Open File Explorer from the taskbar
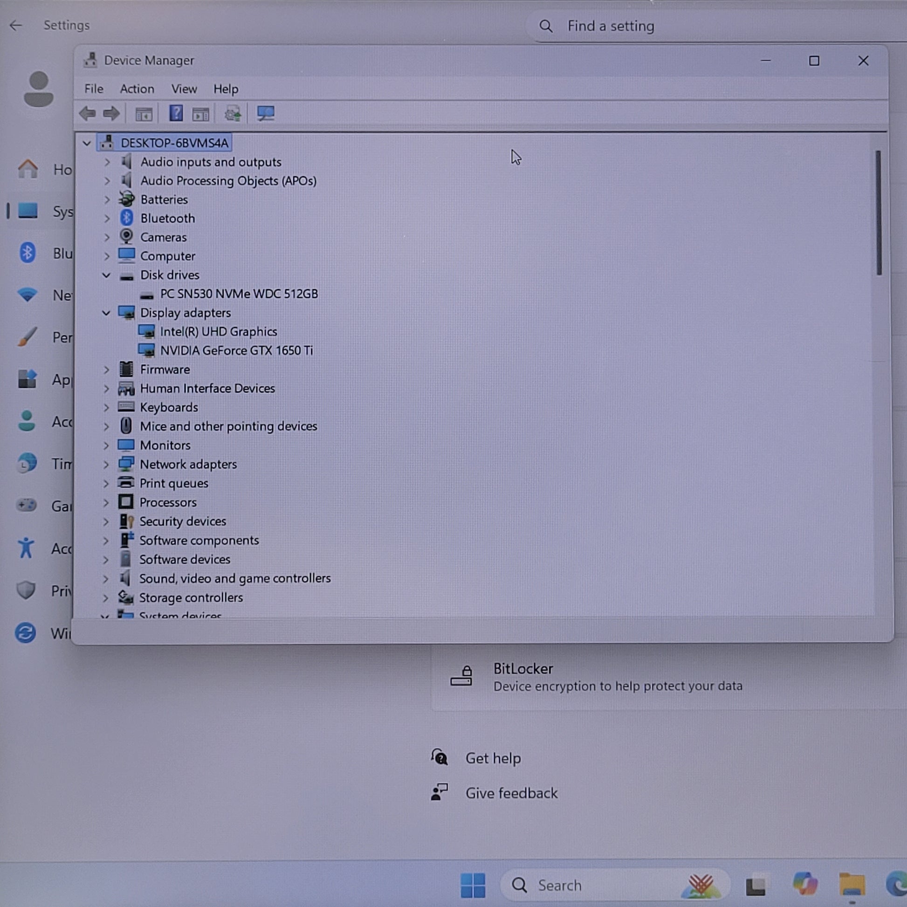Viewport: 907px width, 907px height. point(852,885)
